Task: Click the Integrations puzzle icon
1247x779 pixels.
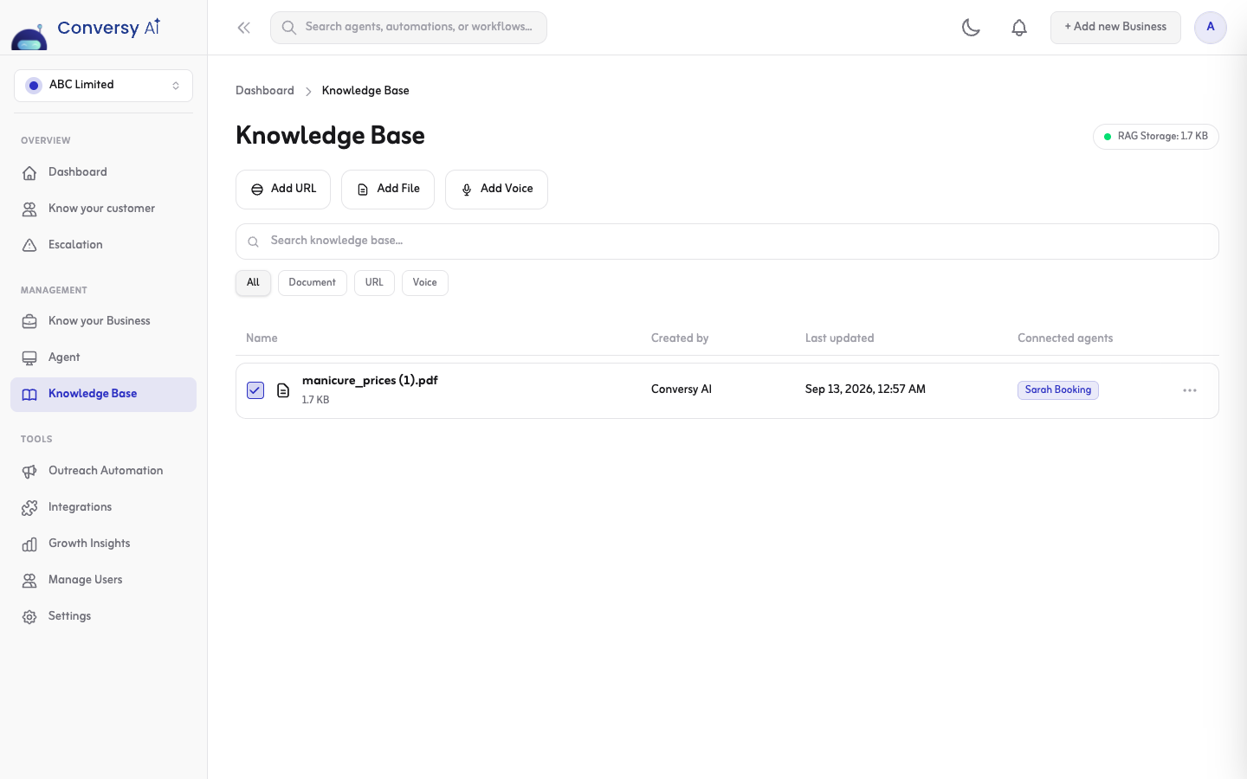Action: click(x=29, y=507)
